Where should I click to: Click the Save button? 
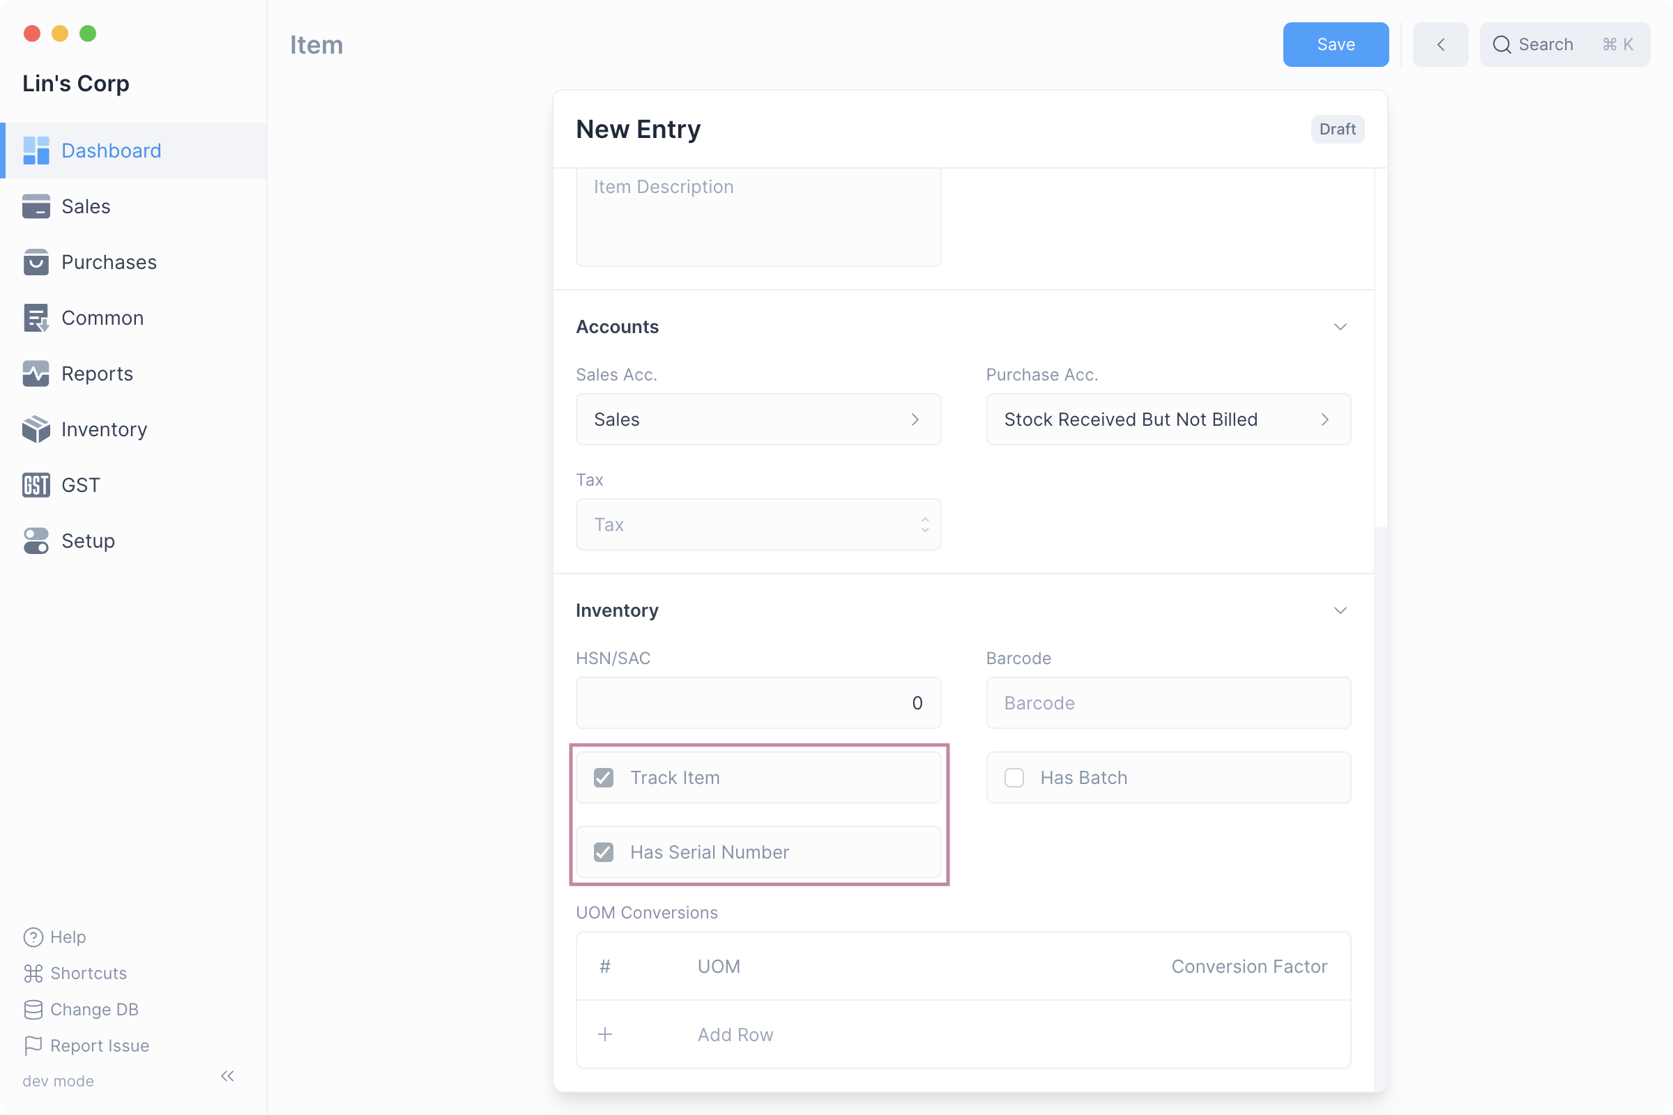(1335, 44)
